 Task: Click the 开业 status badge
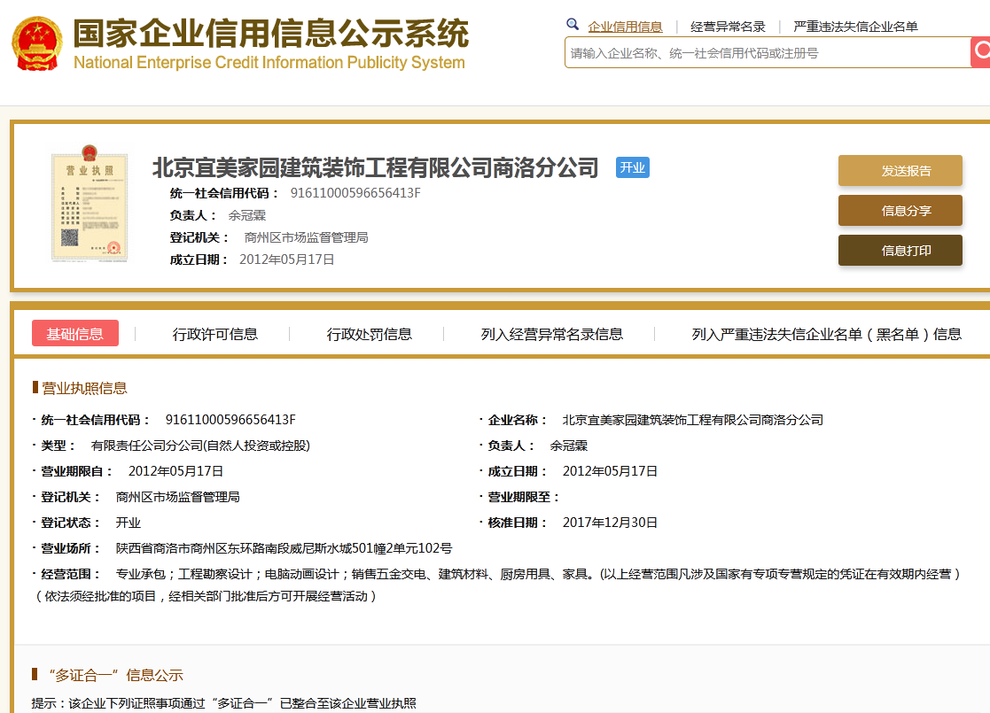tap(632, 167)
